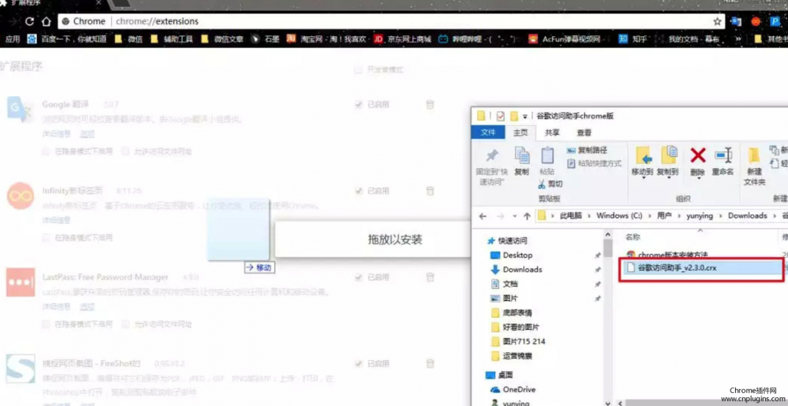
Task: Open the 文件 tab in File Explorer
Action: (x=488, y=132)
